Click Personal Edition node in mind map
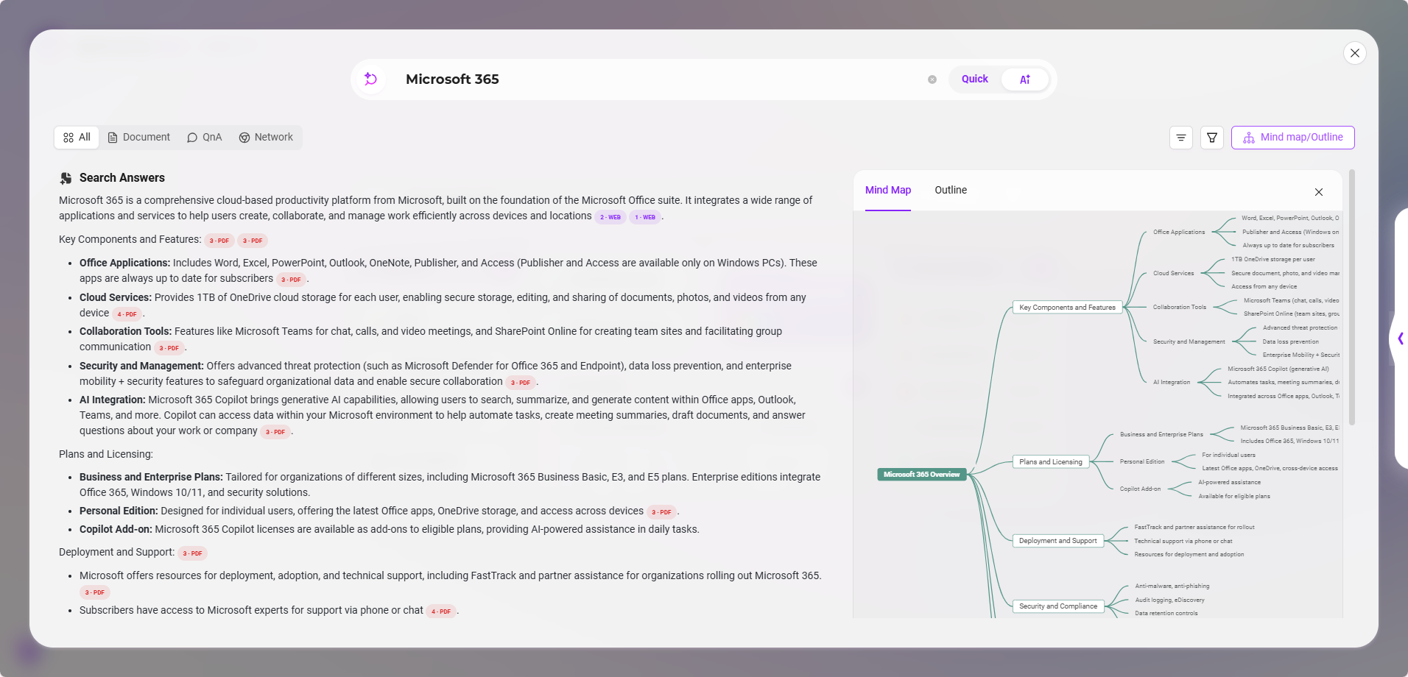The image size is (1408, 677). (1141, 461)
